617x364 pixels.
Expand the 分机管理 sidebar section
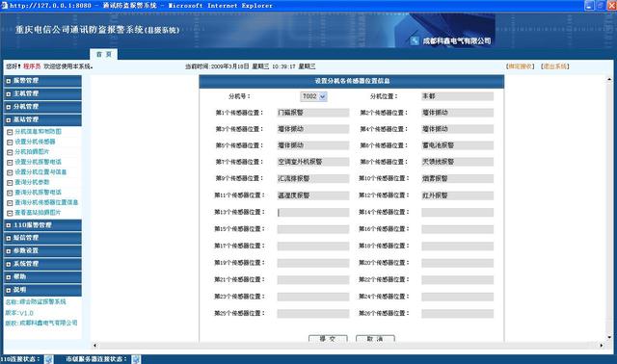42,107
